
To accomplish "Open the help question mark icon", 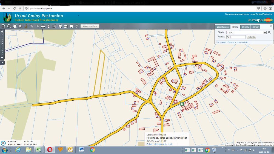I will (x=77, y=26).
